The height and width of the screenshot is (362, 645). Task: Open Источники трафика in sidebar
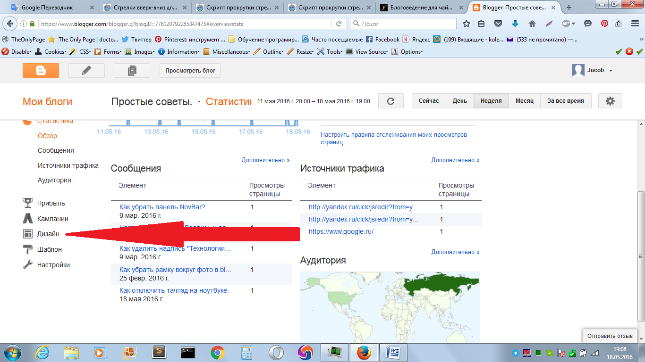pos(68,165)
